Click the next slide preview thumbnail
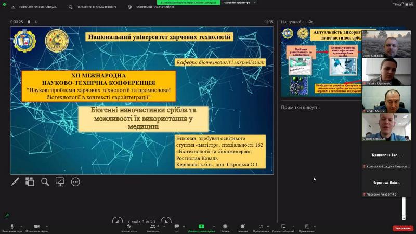Screen dimensions: 416x234 320,62
